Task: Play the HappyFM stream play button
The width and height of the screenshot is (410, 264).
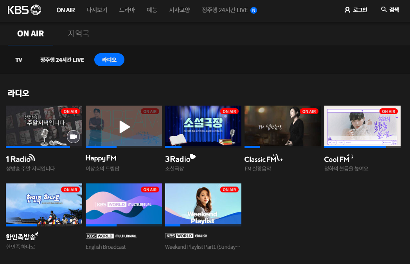Action: point(124,127)
